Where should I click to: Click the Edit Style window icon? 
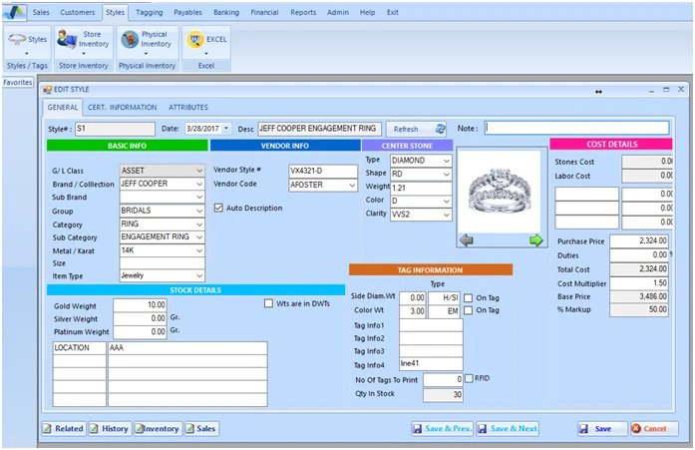pos(47,90)
